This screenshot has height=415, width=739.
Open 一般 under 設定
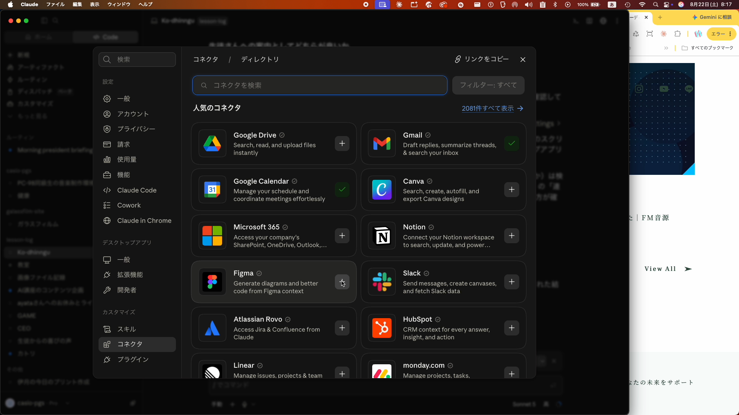(137, 99)
